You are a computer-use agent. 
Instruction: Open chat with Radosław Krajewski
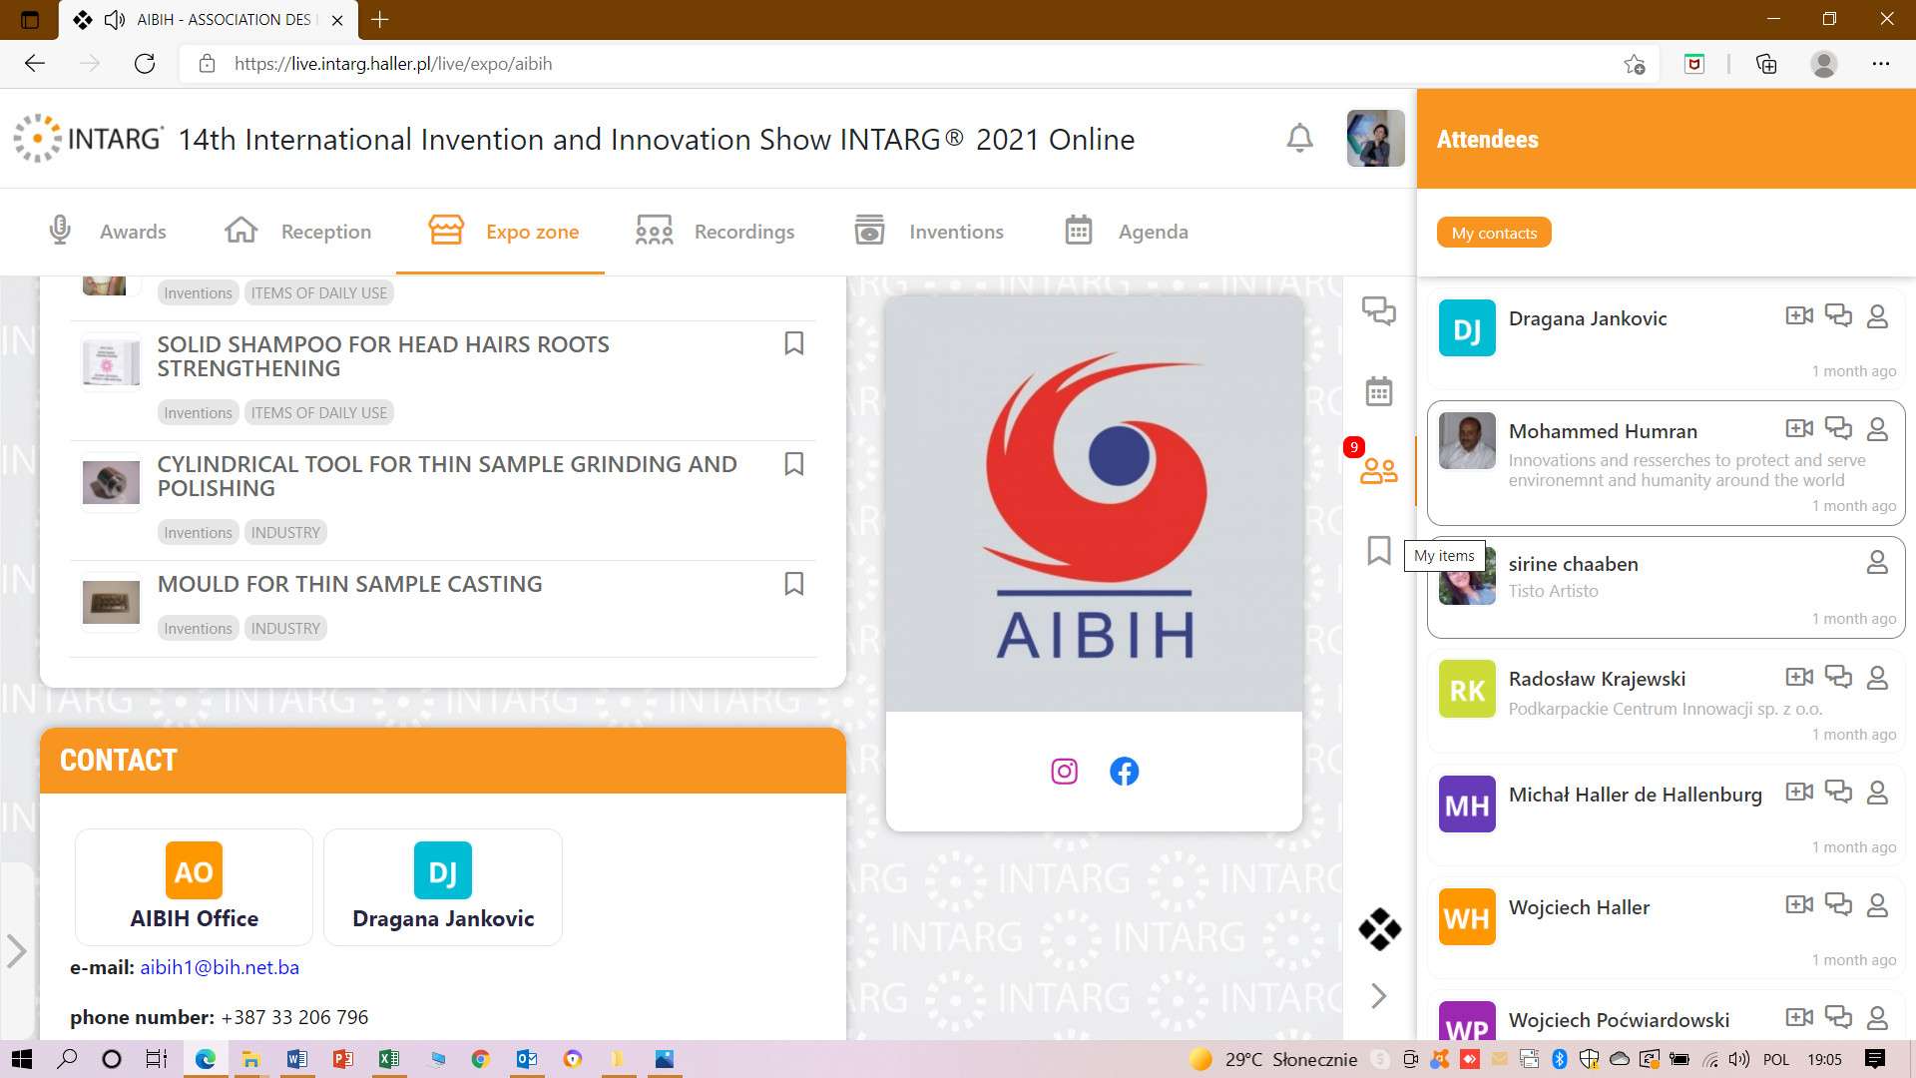tap(1838, 677)
